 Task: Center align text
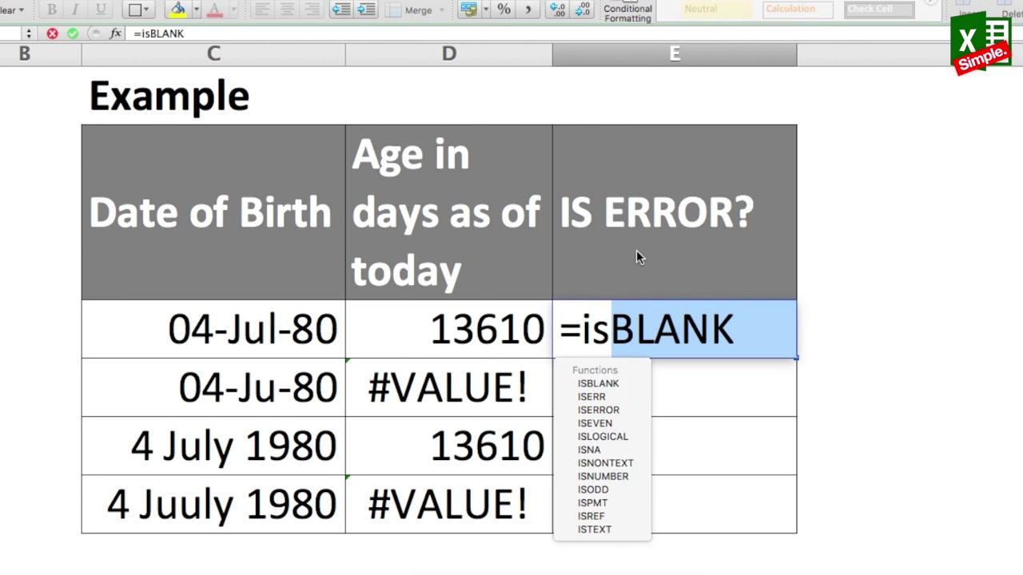tap(286, 10)
